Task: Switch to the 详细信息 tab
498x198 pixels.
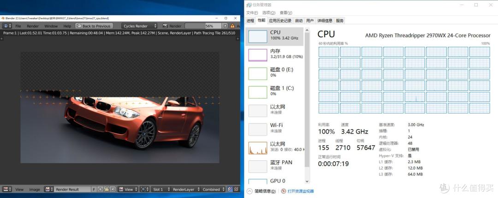Action: pyautogui.click(x=325, y=21)
